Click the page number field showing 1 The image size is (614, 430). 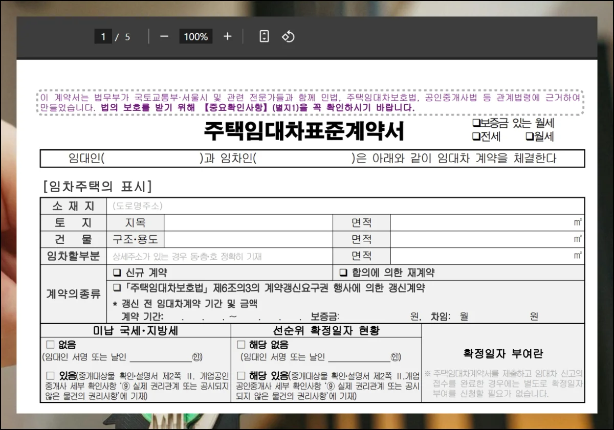pyautogui.click(x=103, y=37)
